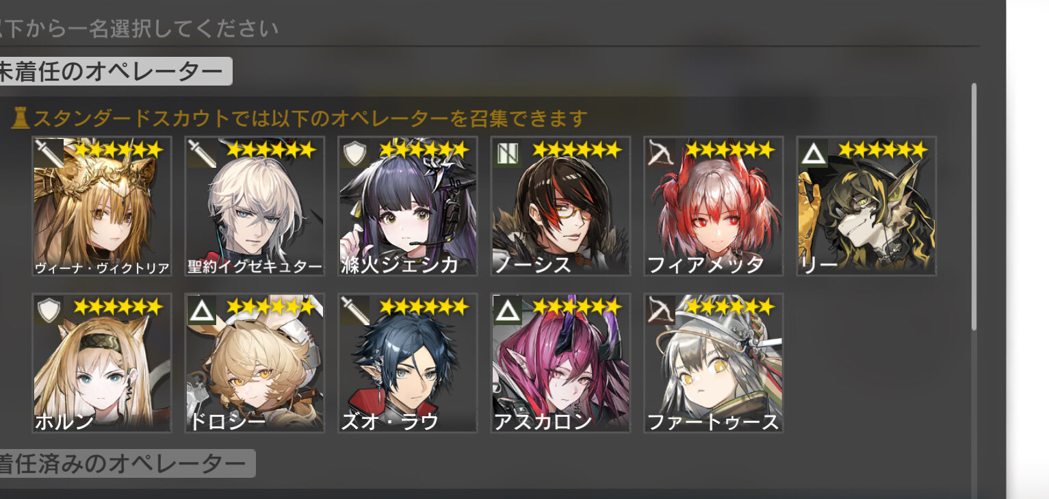Select ズオ・ラウ operator portrait
1049x499 pixels.
[408, 363]
